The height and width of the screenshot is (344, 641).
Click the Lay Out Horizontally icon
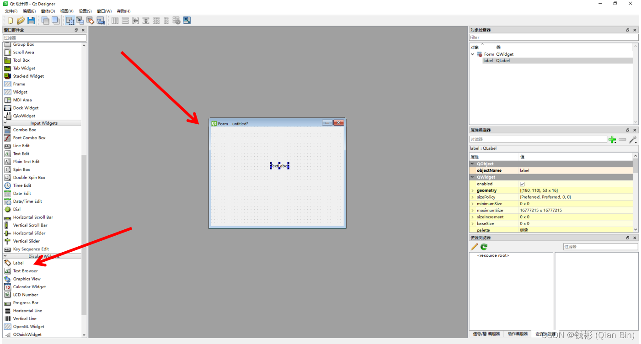pos(115,21)
